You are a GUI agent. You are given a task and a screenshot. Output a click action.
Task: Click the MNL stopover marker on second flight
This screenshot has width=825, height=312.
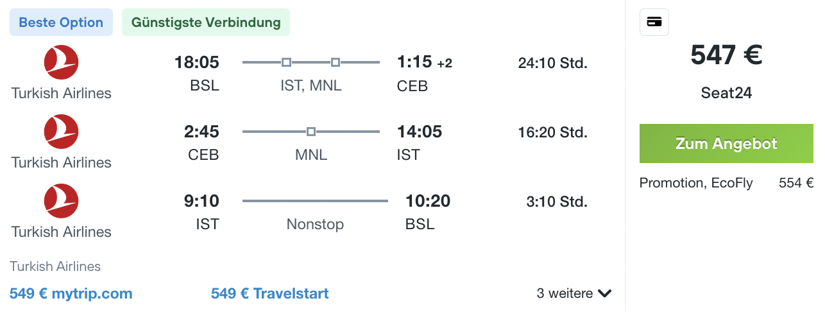pos(311,132)
